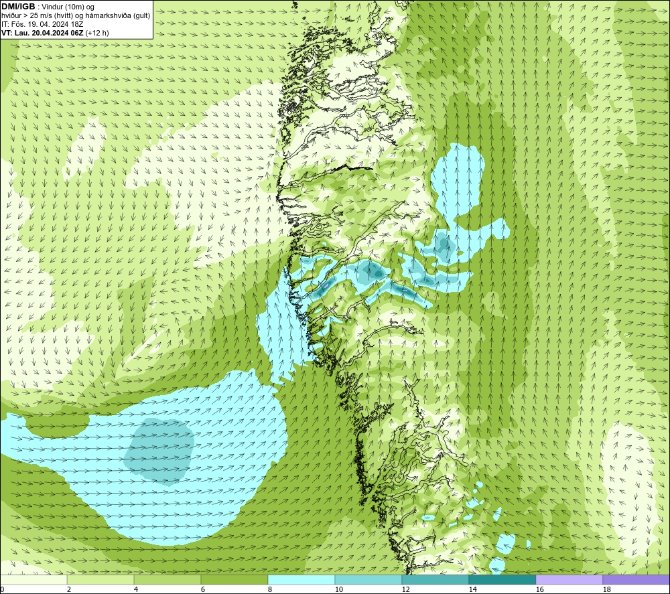Click the 12–14 m/s medium teal swatch
This screenshot has width=670, height=594.
[x=435, y=580]
